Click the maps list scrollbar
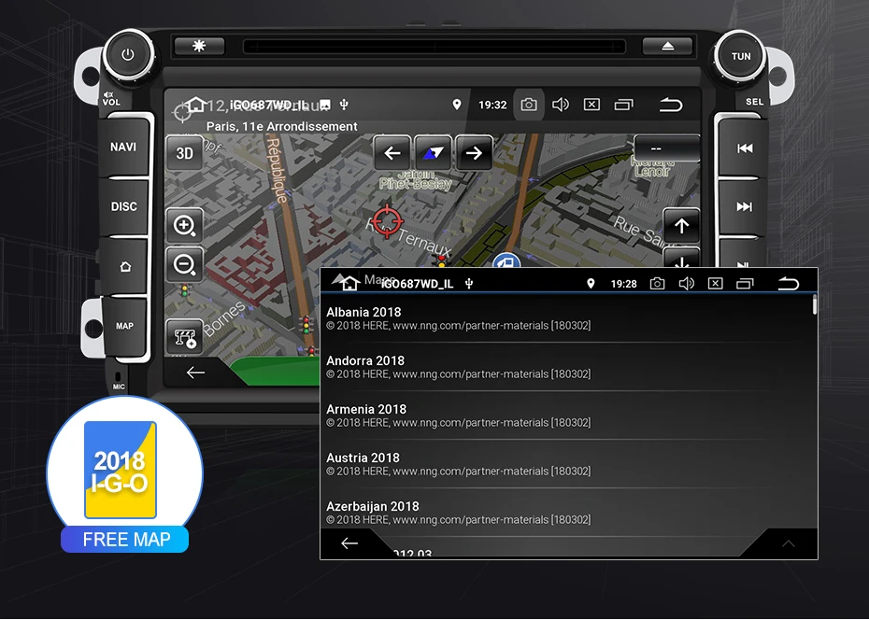 [815, 304]
